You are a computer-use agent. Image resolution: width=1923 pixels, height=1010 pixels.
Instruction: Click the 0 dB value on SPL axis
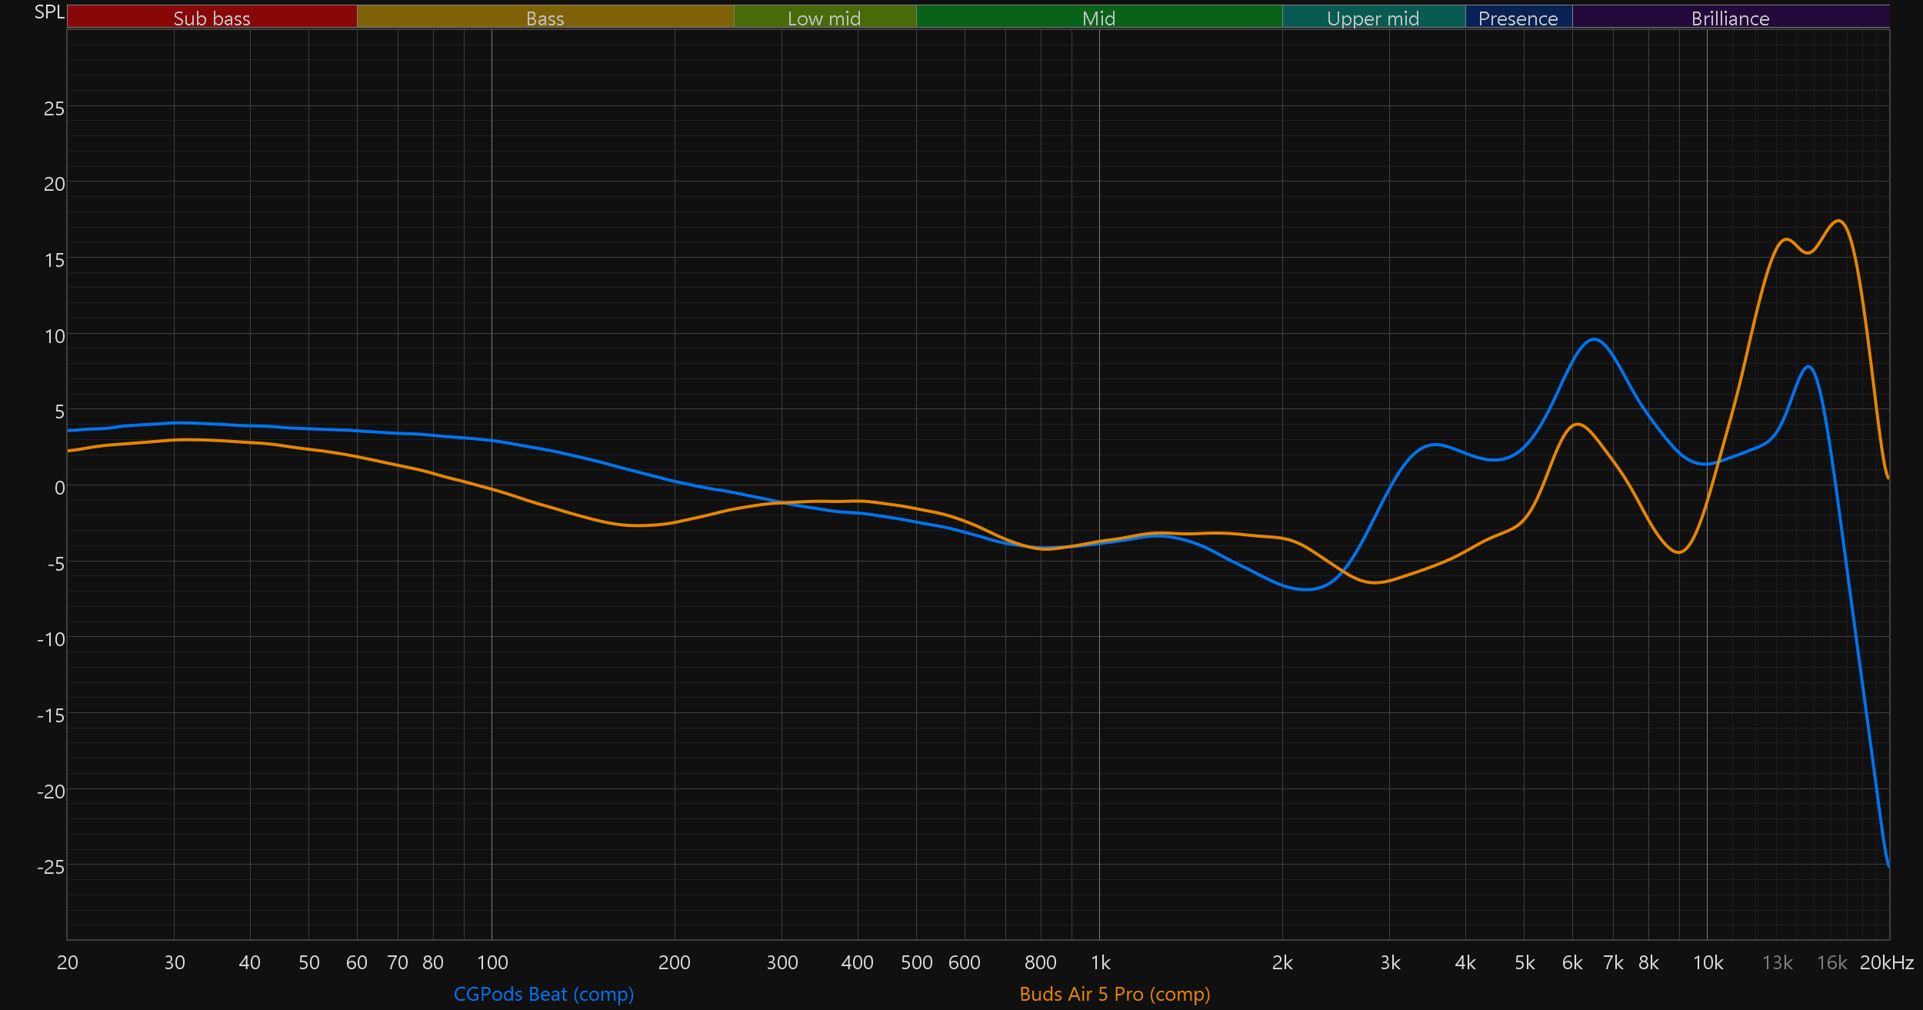coord(59,488)
